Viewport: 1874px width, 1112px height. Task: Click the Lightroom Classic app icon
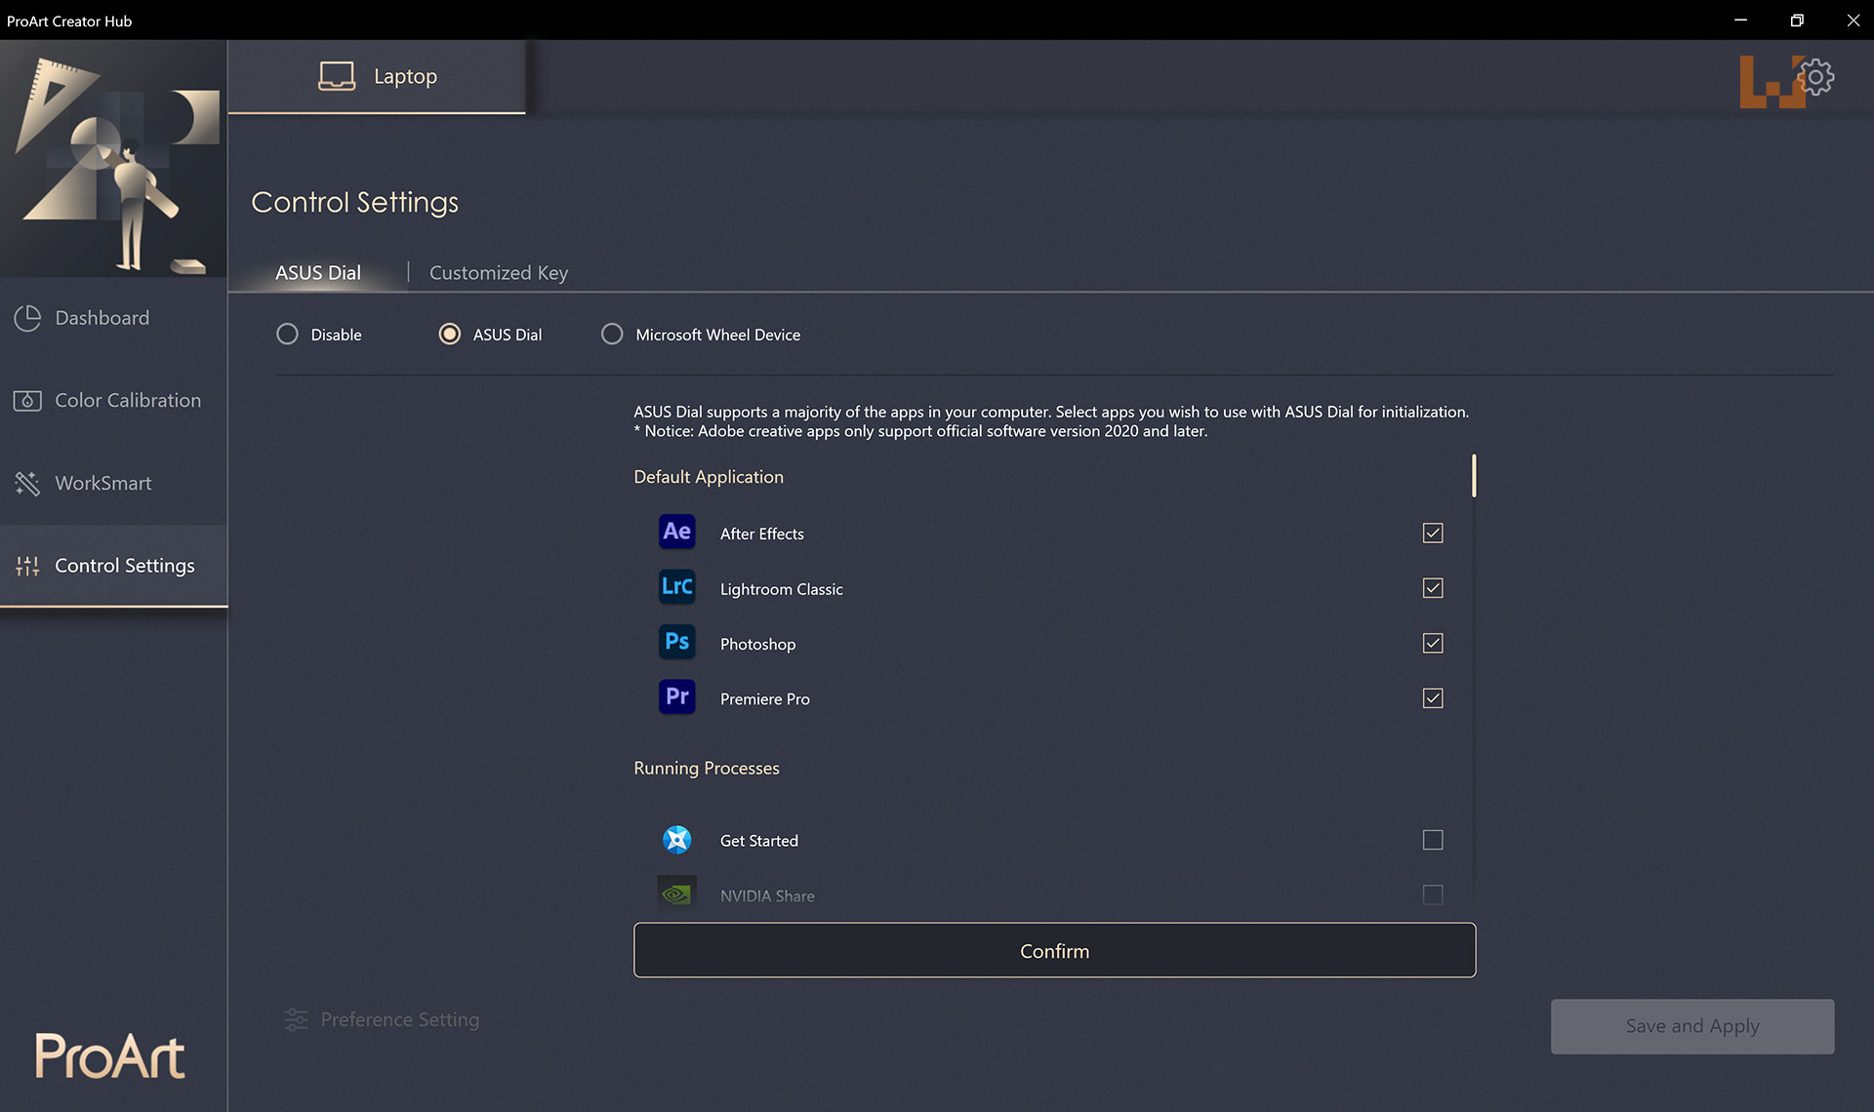point(676,587)
